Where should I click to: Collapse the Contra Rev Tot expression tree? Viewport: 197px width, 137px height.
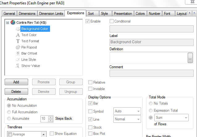tap(8, 23)
